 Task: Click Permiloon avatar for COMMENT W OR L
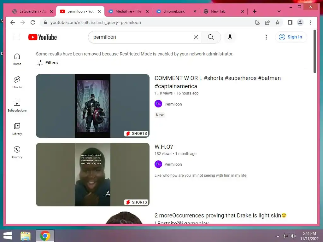coord(158,104)
